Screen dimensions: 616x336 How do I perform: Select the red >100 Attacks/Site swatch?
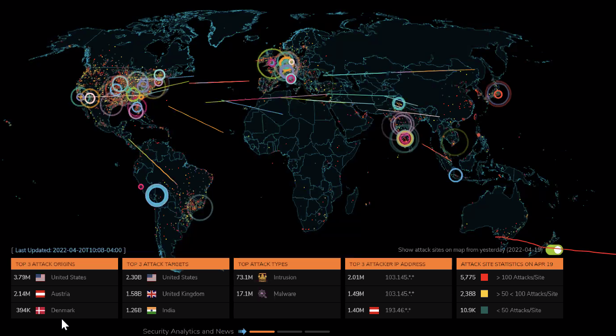(485, 277)
